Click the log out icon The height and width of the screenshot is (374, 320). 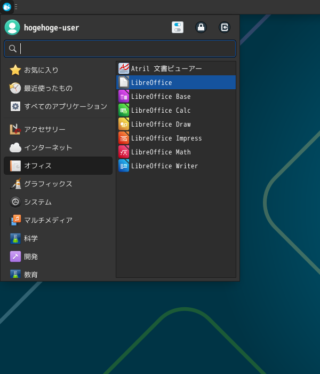pyautogui.click(x=225, y=27)
